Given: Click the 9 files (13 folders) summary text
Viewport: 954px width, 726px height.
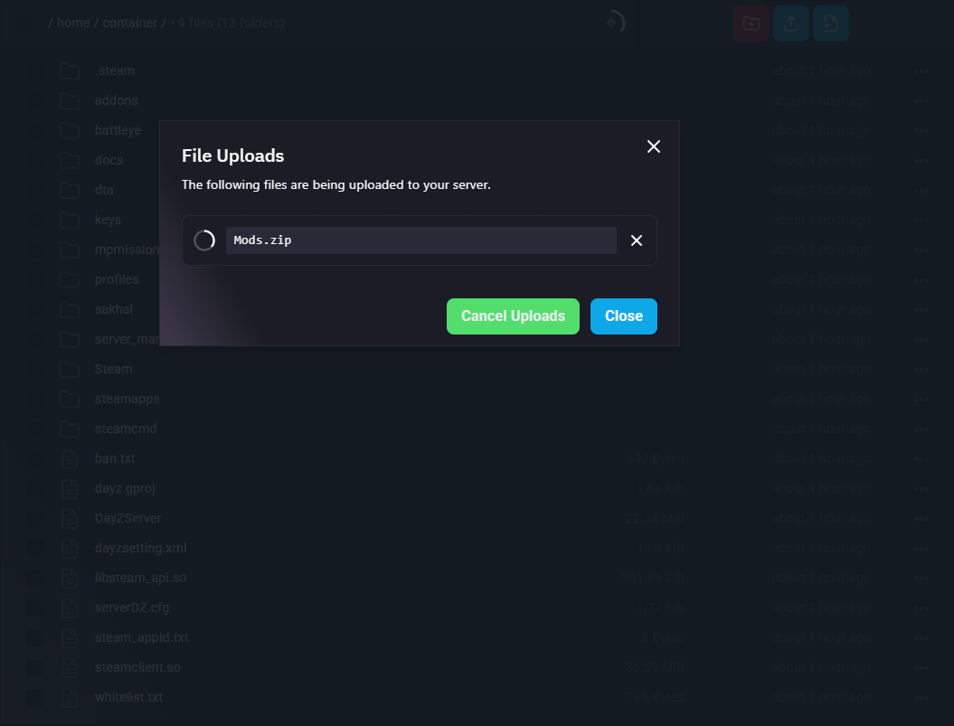Looking at the screenshot, I should [x=231, y=23].
